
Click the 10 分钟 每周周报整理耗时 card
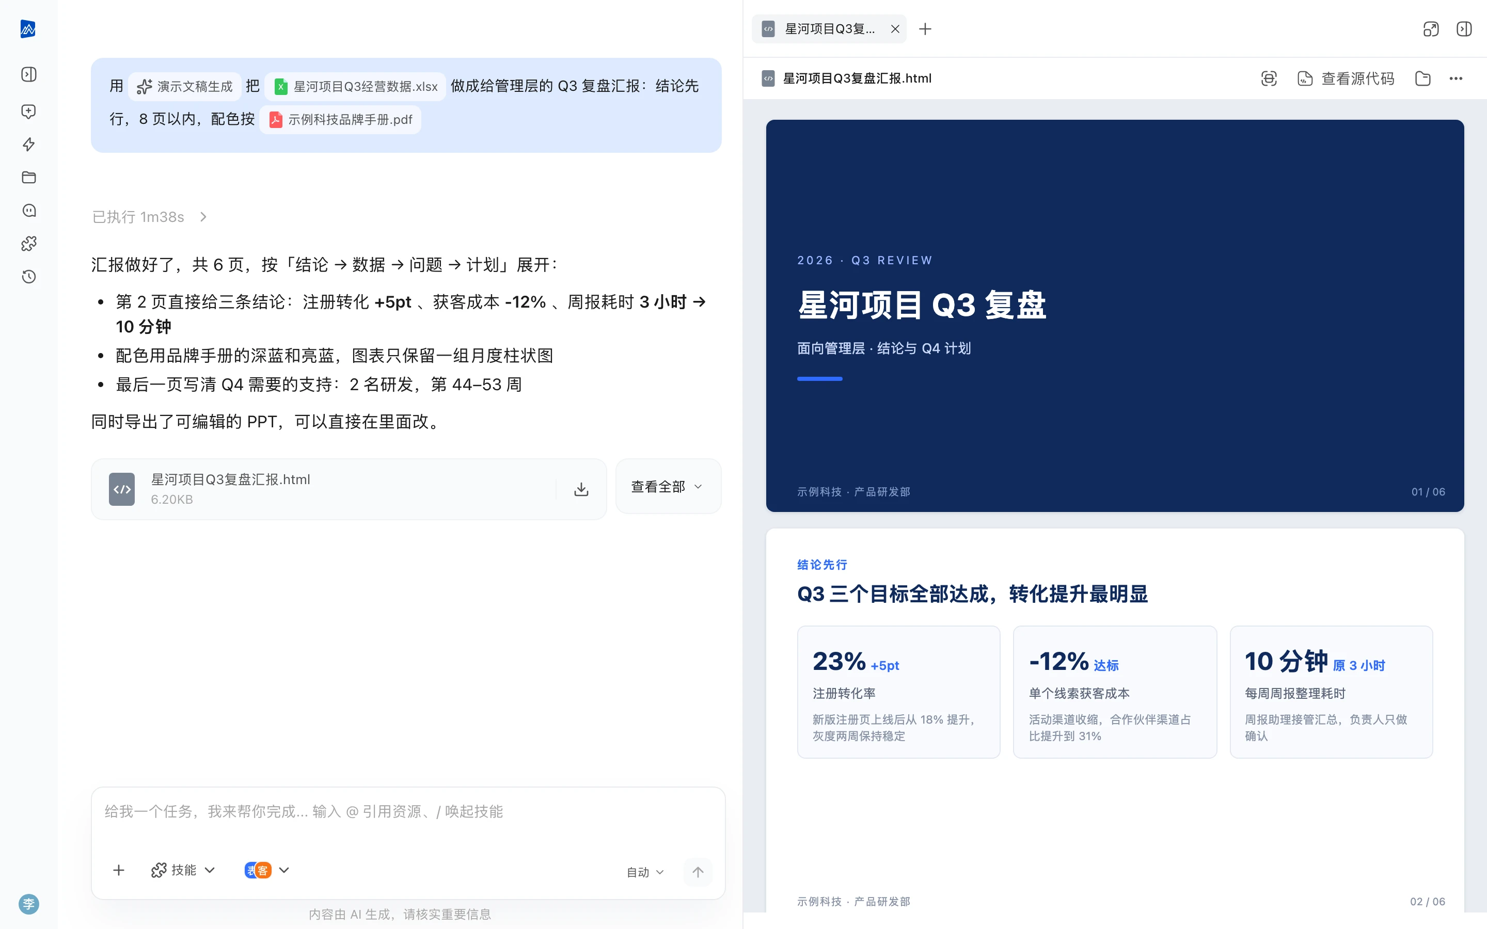click(x=1331, y=692)
